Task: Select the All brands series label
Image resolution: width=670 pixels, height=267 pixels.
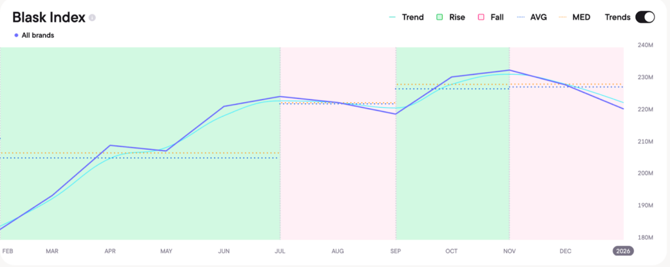Action: coord(37,35)
